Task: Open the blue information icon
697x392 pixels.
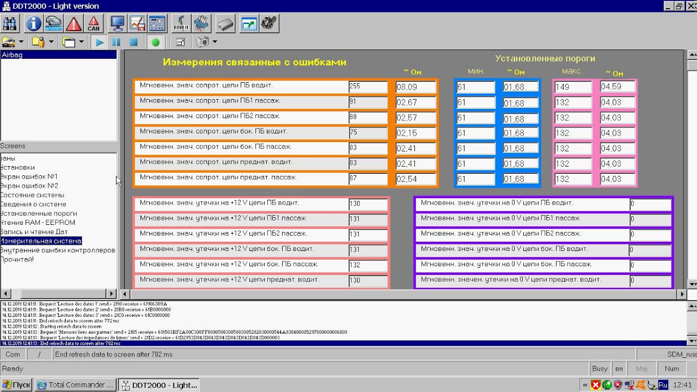Action: [x=34, y=23]
